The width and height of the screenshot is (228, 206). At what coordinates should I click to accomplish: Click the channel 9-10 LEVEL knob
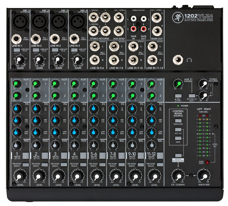(x=135, y=176)
